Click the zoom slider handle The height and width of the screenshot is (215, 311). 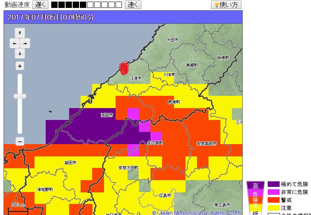click(20, 96)
